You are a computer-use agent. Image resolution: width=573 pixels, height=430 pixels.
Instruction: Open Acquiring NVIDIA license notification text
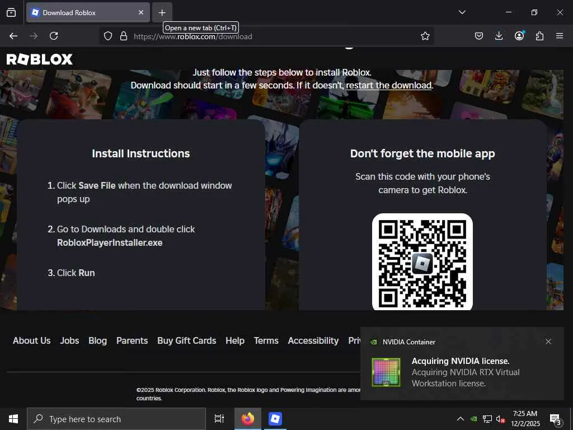coord(466,372)
